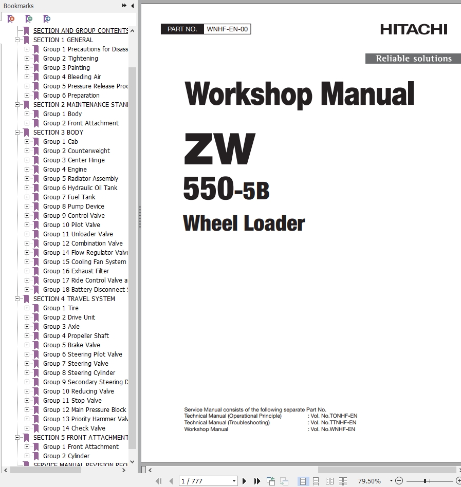Click the zoom slider handle

pos(425,481)
